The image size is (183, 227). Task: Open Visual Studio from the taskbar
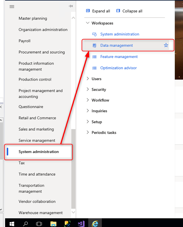pyautogui.click(x=81, y=224)
